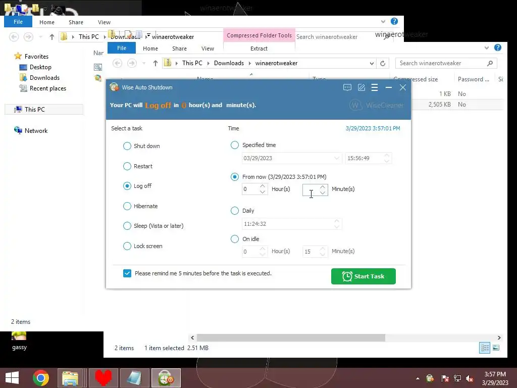Launch Google Chrome from the taskbar
517x388 pixels.
[x=41, y=378]
